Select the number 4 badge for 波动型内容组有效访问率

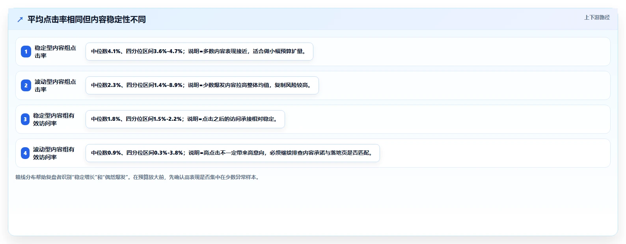(25, 153)
